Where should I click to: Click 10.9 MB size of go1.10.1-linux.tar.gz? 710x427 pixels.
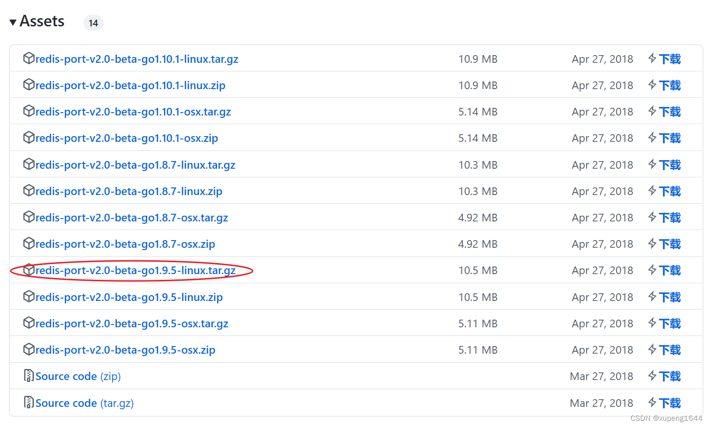478,59
